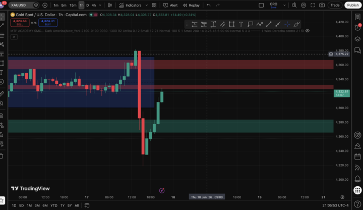This screenshot has width=363, height=210.
Task: Open the XAUUSD symbol search
Action: [x=23, y=5]
